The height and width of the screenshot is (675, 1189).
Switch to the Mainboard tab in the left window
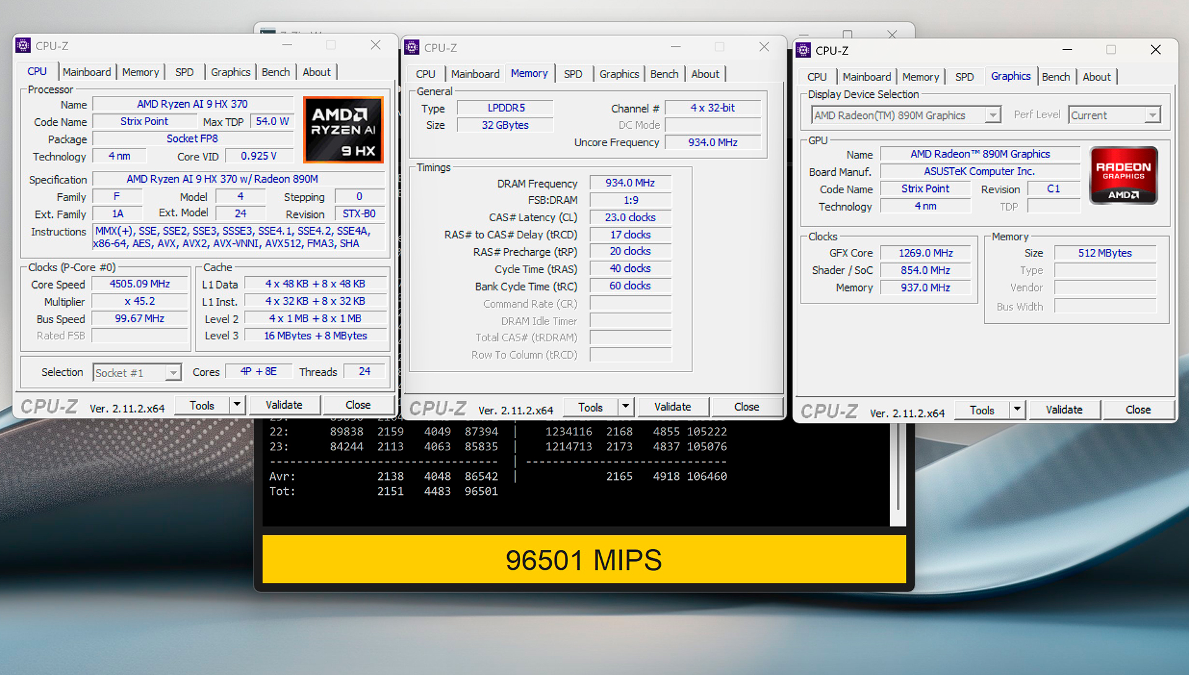pyautogui.click(x=87, y=72)
